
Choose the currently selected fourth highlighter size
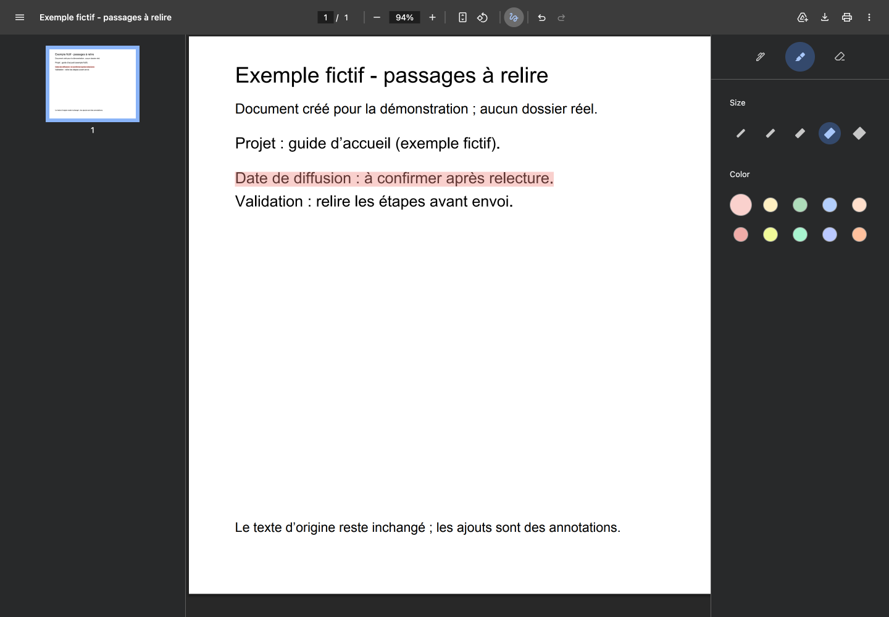830,133
